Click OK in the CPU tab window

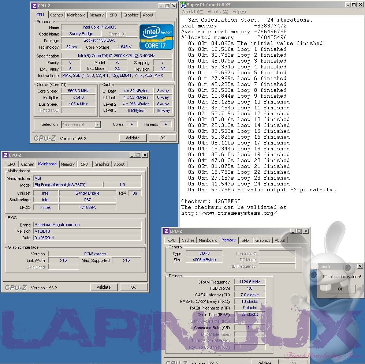[162, 138]
